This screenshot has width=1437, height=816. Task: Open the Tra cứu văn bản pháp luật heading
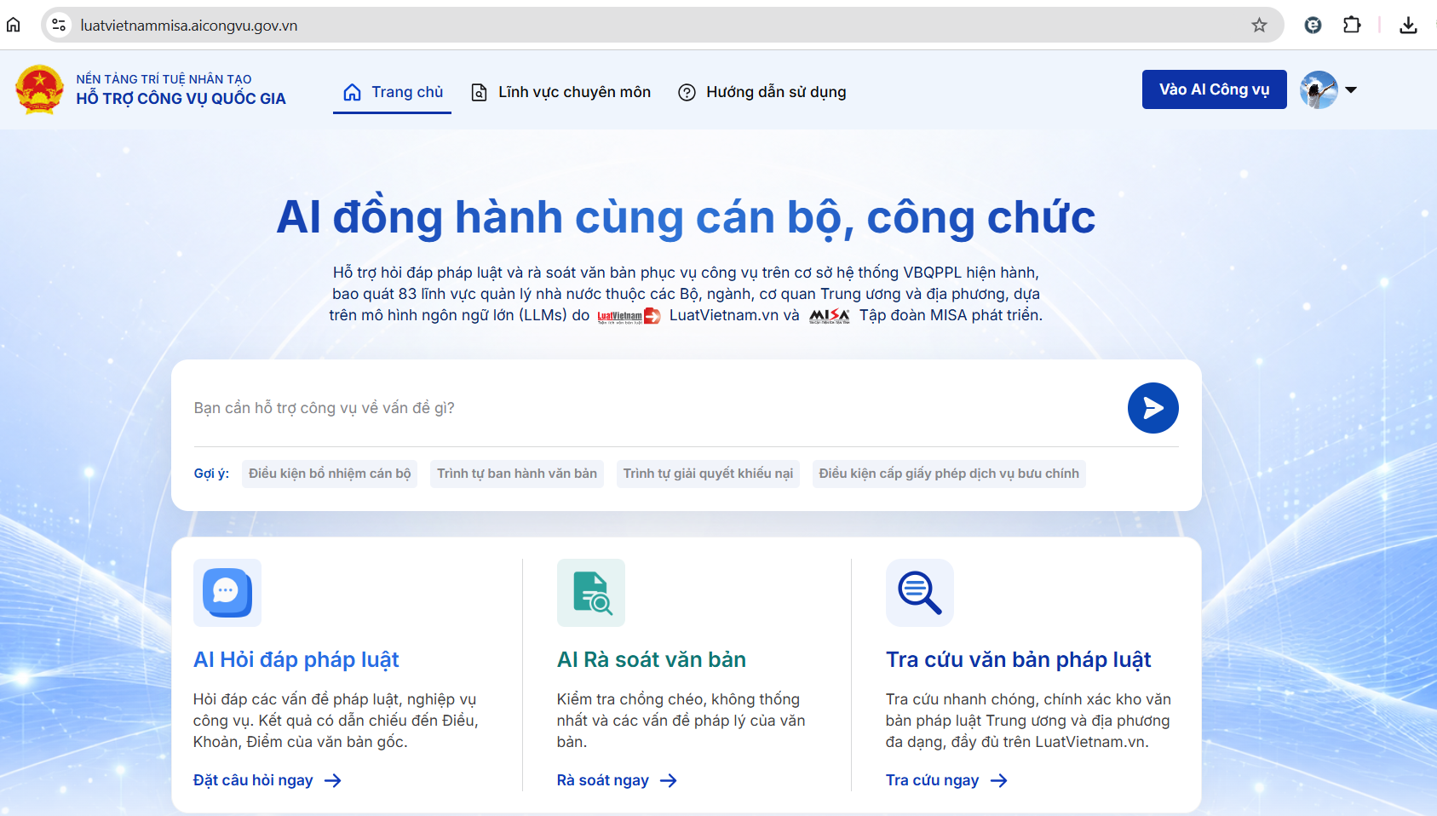pyautogui.click(x=1018, y=660)
